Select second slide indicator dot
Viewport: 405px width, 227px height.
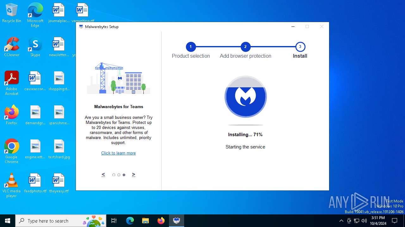119,175
